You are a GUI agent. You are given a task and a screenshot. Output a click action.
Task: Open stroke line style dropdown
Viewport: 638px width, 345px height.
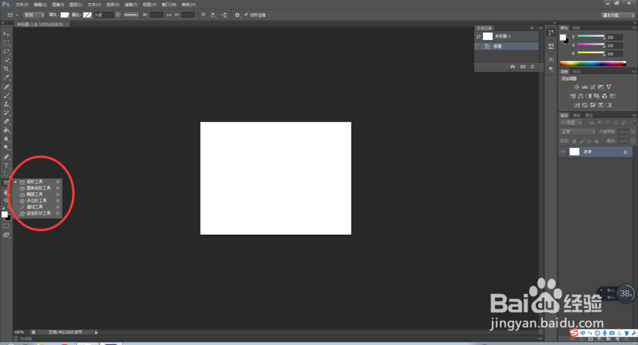click(131, 15)
